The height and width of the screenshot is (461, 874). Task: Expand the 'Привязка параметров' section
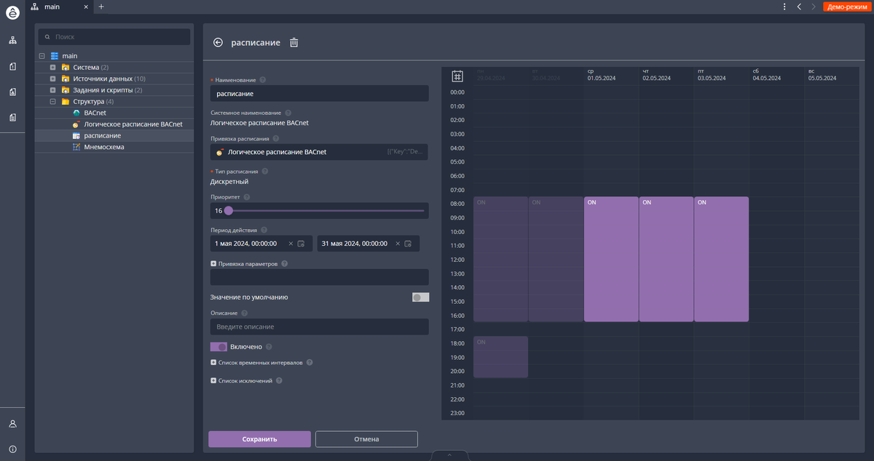click(x=213, y=264)
